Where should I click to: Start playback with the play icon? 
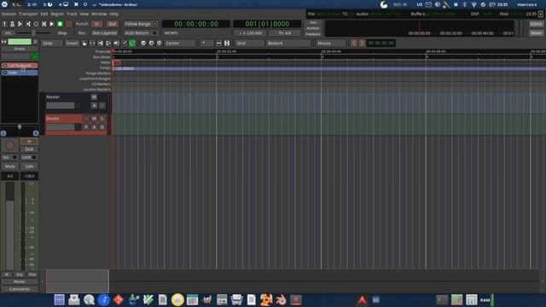click(52, 24)
